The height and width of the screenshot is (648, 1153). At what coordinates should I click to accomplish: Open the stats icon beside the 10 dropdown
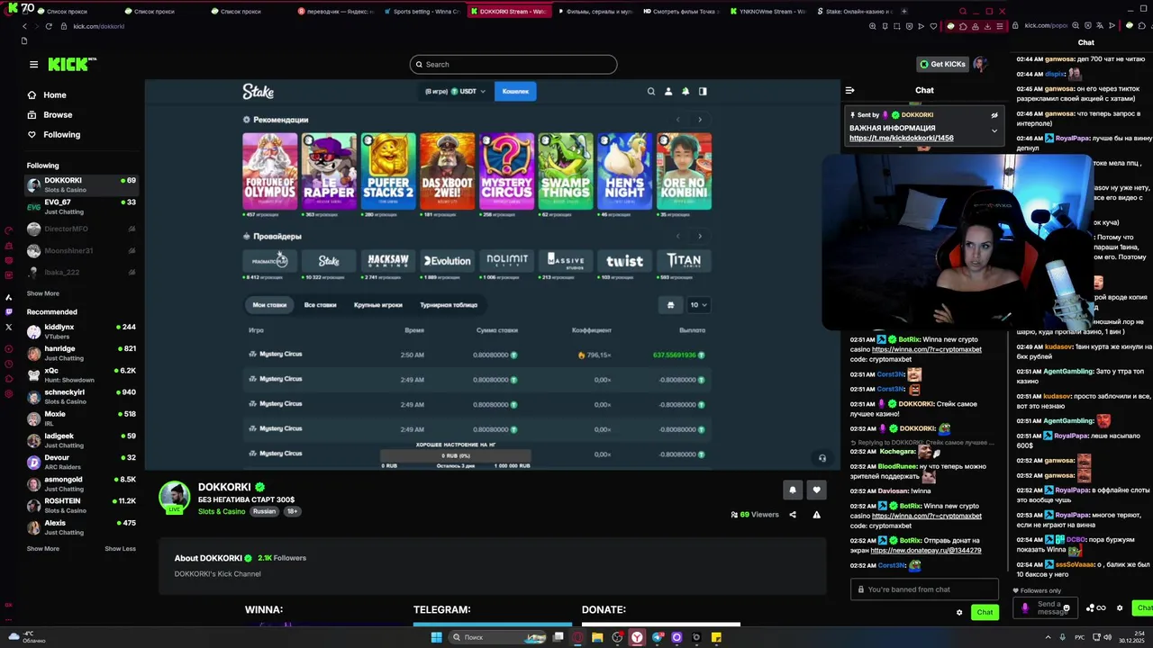(x=670, y=305)
